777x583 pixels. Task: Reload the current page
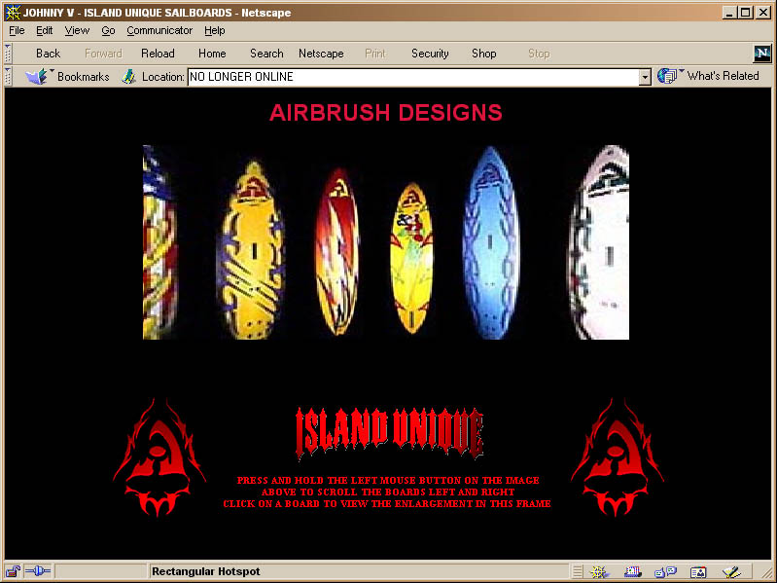(158, 54)
